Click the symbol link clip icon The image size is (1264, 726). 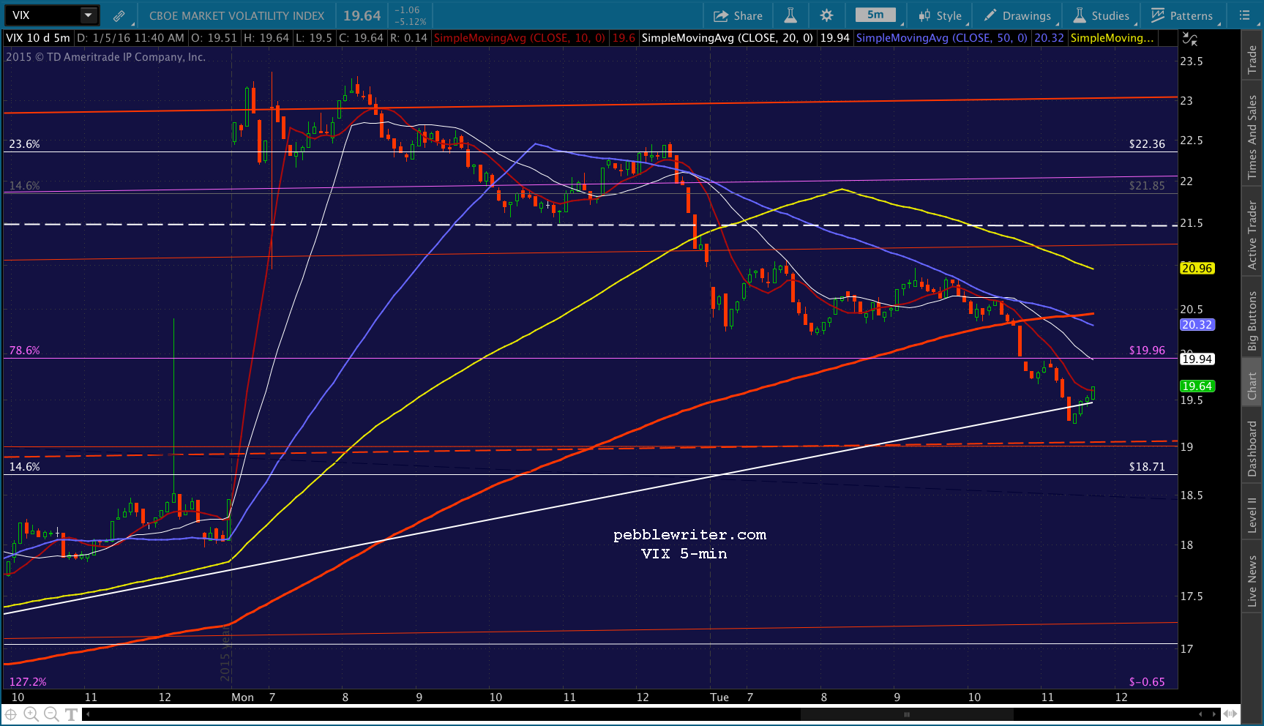point(119,15)
